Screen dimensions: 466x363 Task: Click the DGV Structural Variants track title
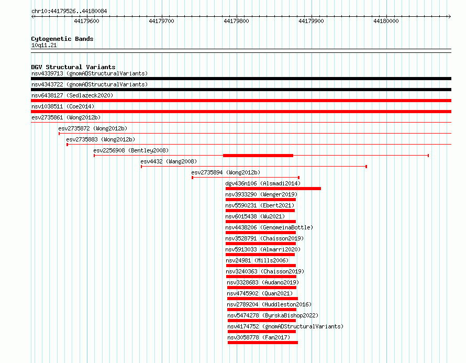[x=73, y=67]
